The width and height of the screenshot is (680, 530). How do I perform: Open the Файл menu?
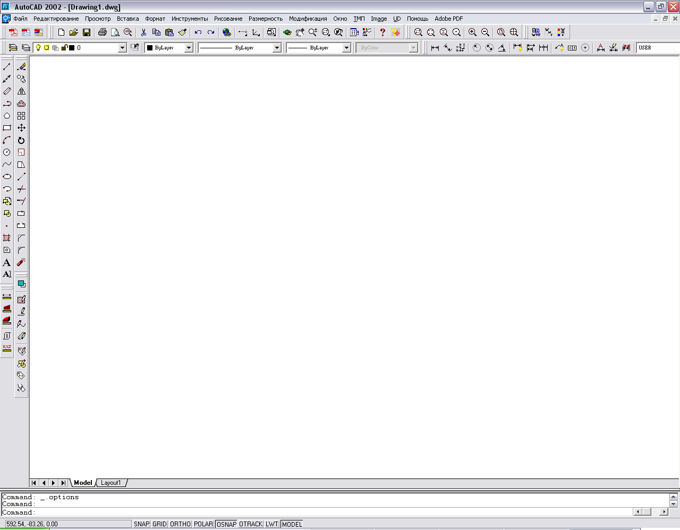(x=20, y=19)
